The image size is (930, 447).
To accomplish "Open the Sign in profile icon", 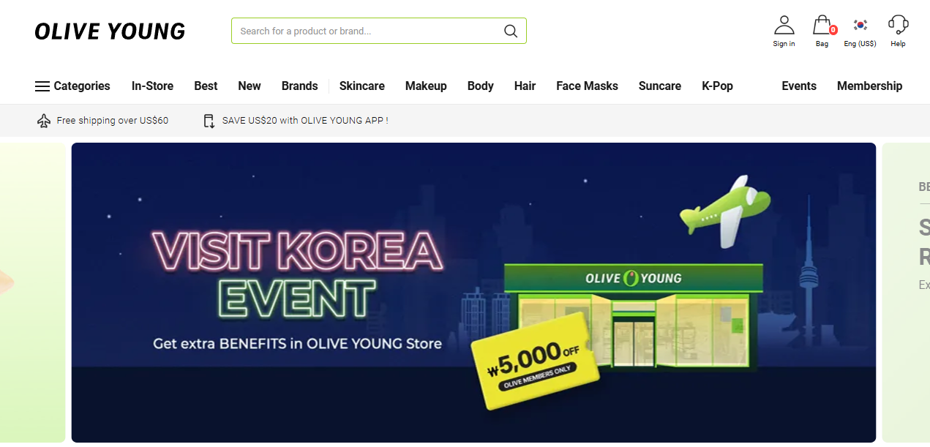I will [784, 25].
